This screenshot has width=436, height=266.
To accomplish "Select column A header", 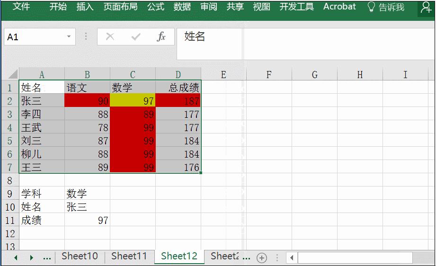I will click(42, 74).
